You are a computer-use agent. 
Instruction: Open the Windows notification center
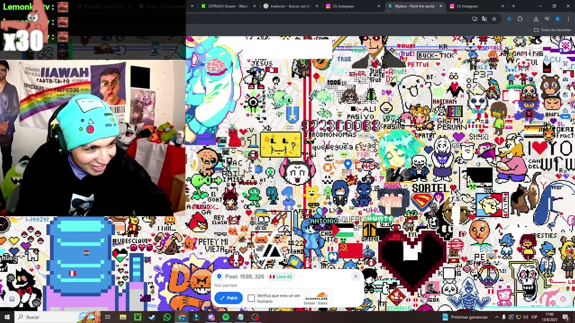(x=566, y=317)
